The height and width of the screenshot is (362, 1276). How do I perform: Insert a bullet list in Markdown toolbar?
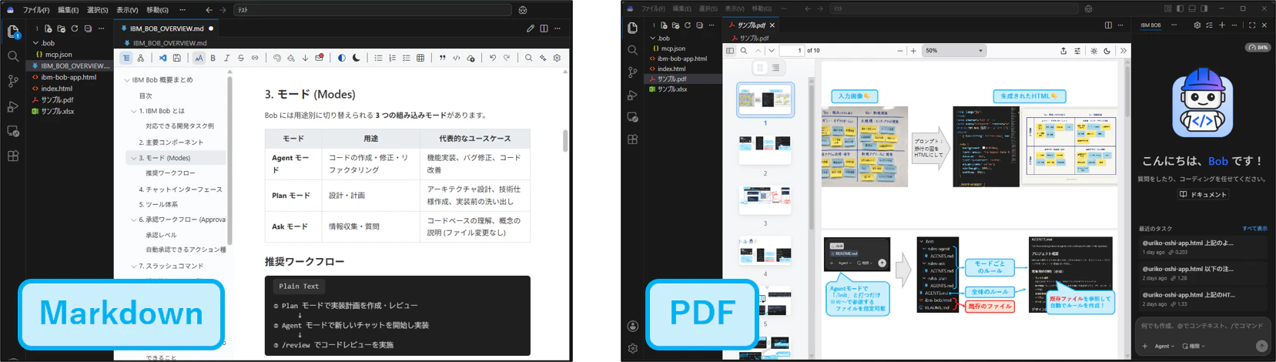(378, 58)
